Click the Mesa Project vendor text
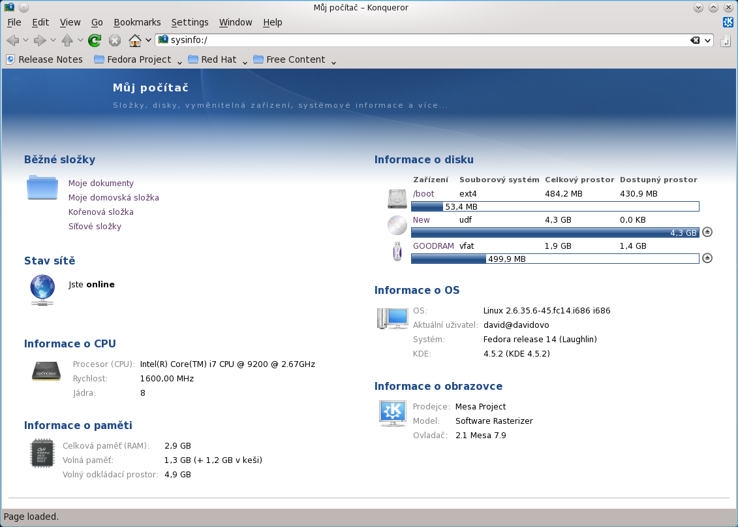738x527 pixels. click(x=480, y=407)
